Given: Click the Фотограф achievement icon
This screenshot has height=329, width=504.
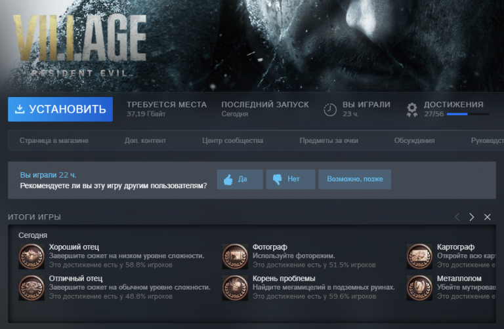Looking at the screenshot, I should [x=235, y=256].
